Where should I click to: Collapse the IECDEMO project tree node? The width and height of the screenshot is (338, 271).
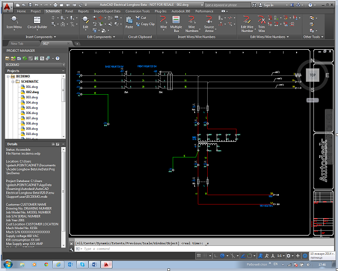[x=8, y=76]
